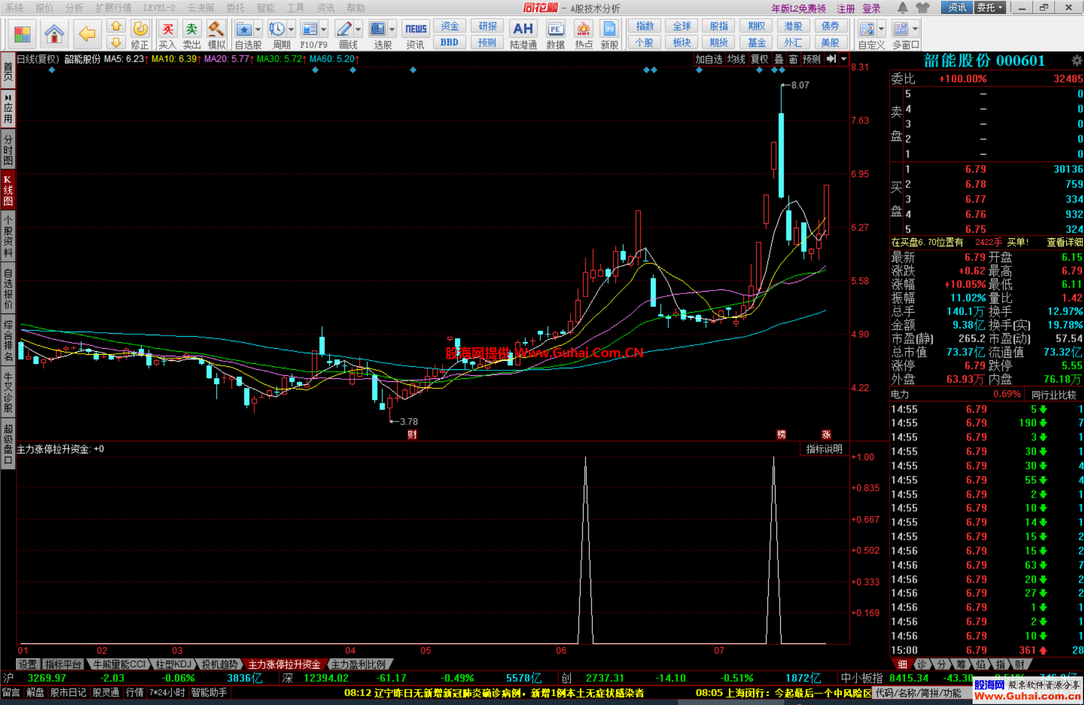
Task: Open the 系统 menu
Action: tap(15, 8)
